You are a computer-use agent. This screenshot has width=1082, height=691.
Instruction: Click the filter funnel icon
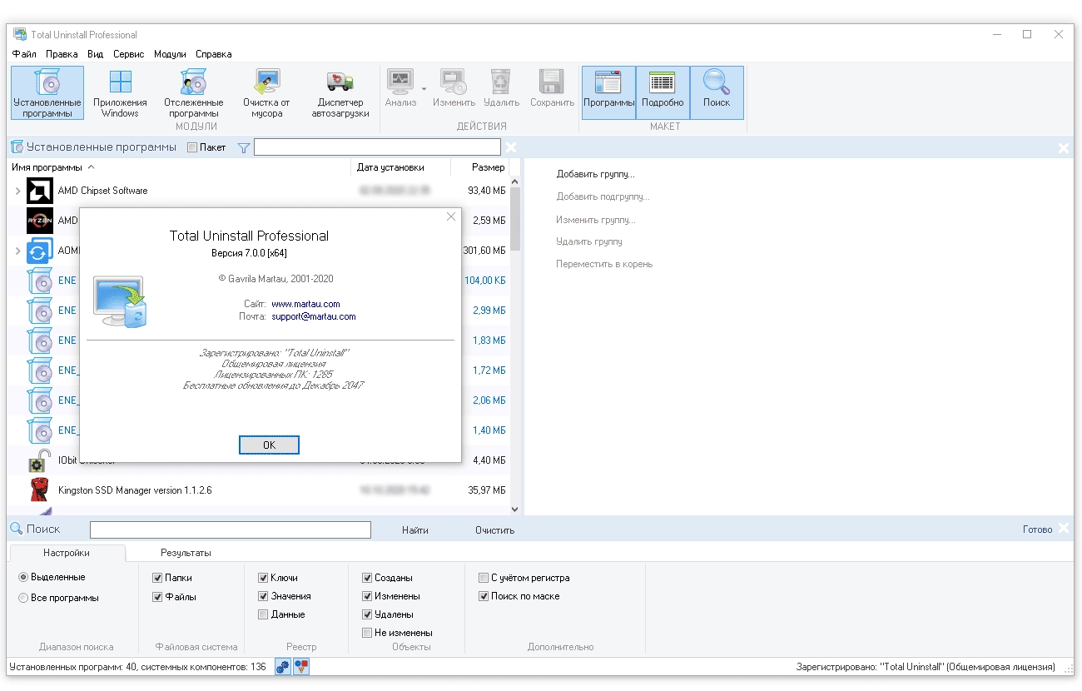click(x=244, y=147)
